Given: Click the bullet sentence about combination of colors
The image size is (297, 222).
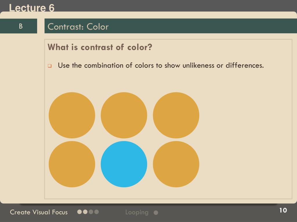Looking at the screenshot, I should click(161, 65).
